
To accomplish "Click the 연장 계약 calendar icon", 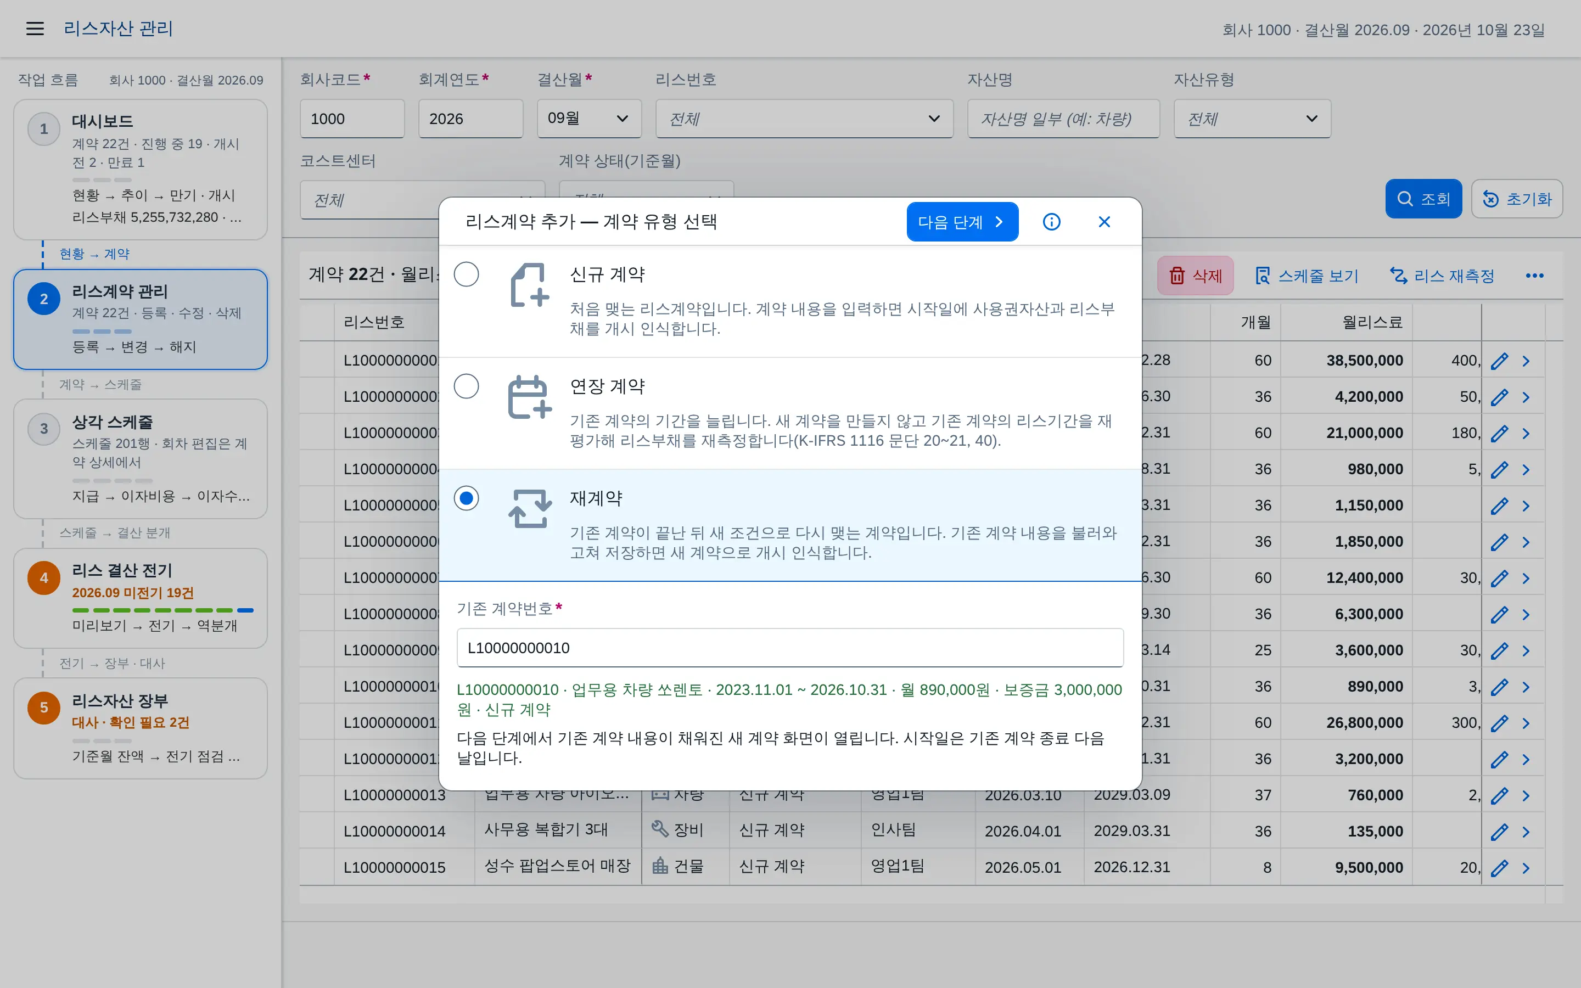I will tap(529, 397).
